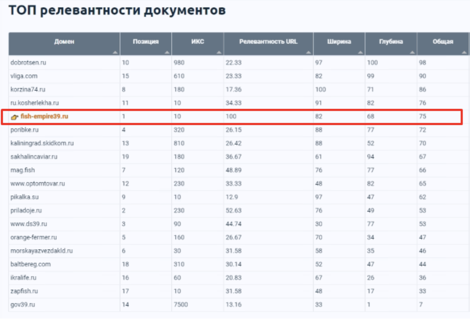Click URL relevance 44.74 for www.ds39.ru
This screenshot has width=470, height=320.
pos(234,224)
